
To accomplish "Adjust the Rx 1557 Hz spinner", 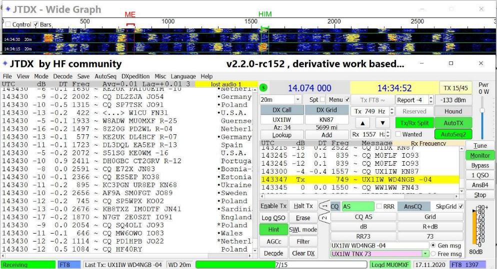I will point(388,135).
